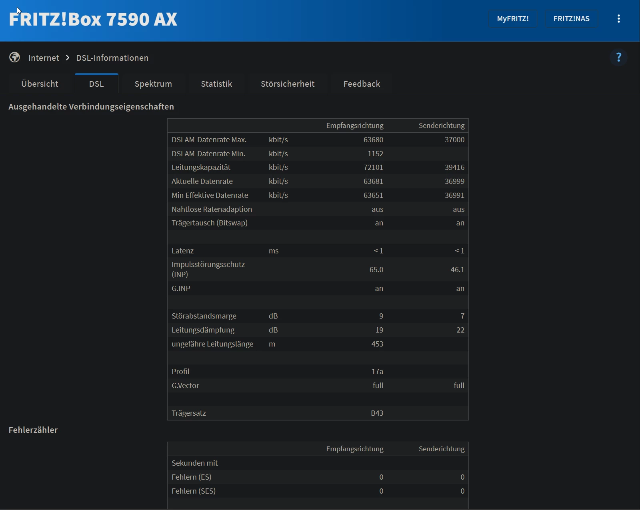
Task: Select Sekunden mit label
Action: [x=195, y=463]
